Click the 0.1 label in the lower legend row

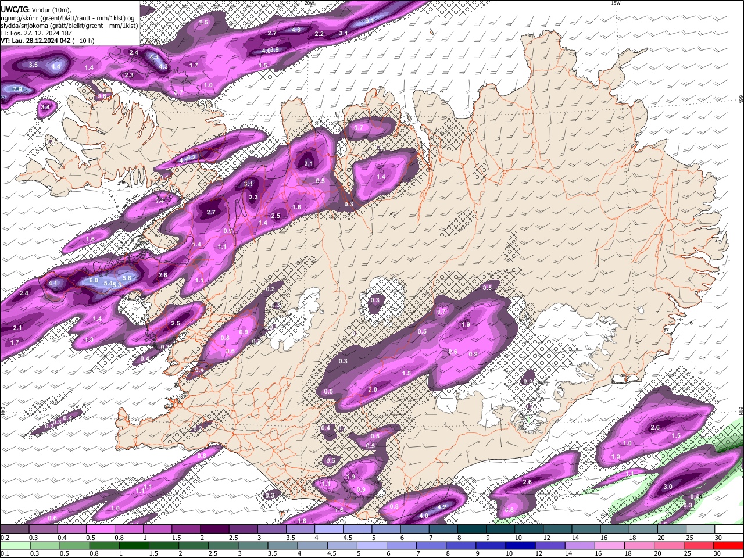(x=4, y=554)
